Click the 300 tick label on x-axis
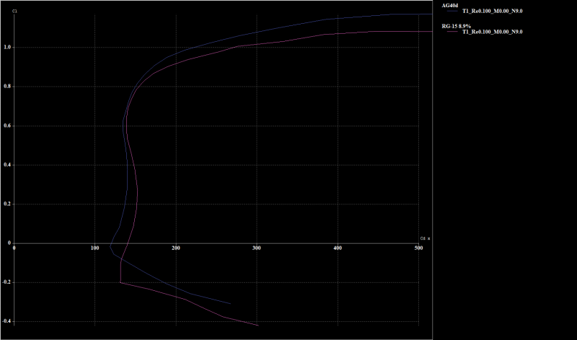Screen dimensions: 577x340 (x=257, y=248)
